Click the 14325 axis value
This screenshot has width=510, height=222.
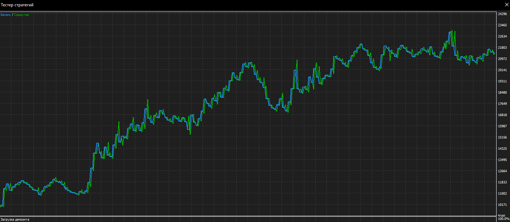(x=502, y=149)
